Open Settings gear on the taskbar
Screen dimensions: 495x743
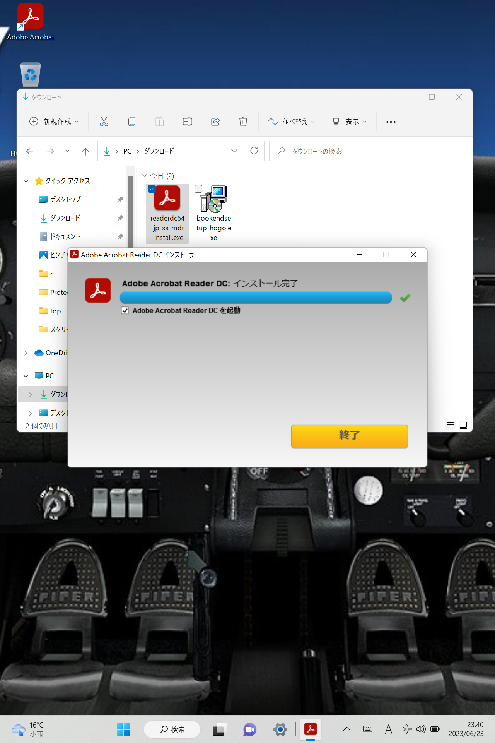[x=280, y=729]
